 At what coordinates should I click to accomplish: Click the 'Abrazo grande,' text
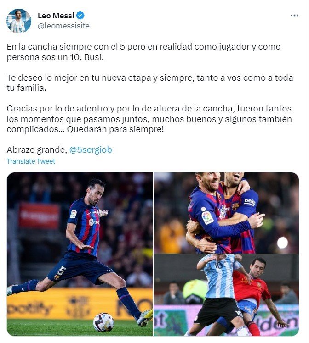point(37,150)
